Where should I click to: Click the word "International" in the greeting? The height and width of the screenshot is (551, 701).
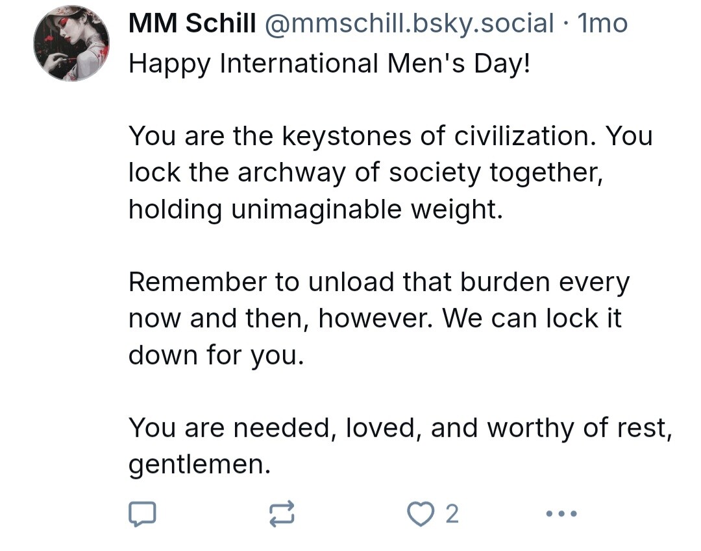[x=300, y=63]
